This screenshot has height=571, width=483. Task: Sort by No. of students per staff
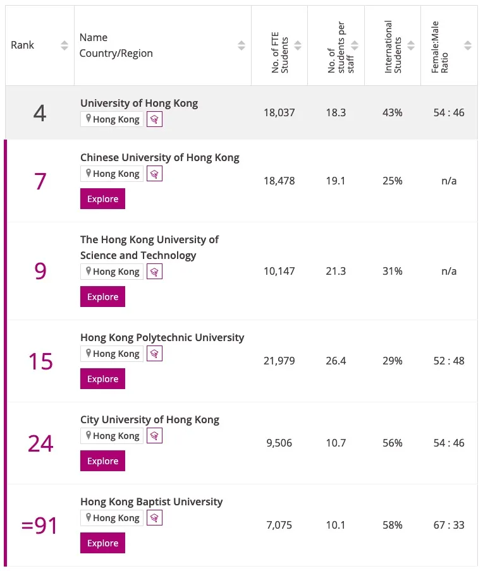355,45
